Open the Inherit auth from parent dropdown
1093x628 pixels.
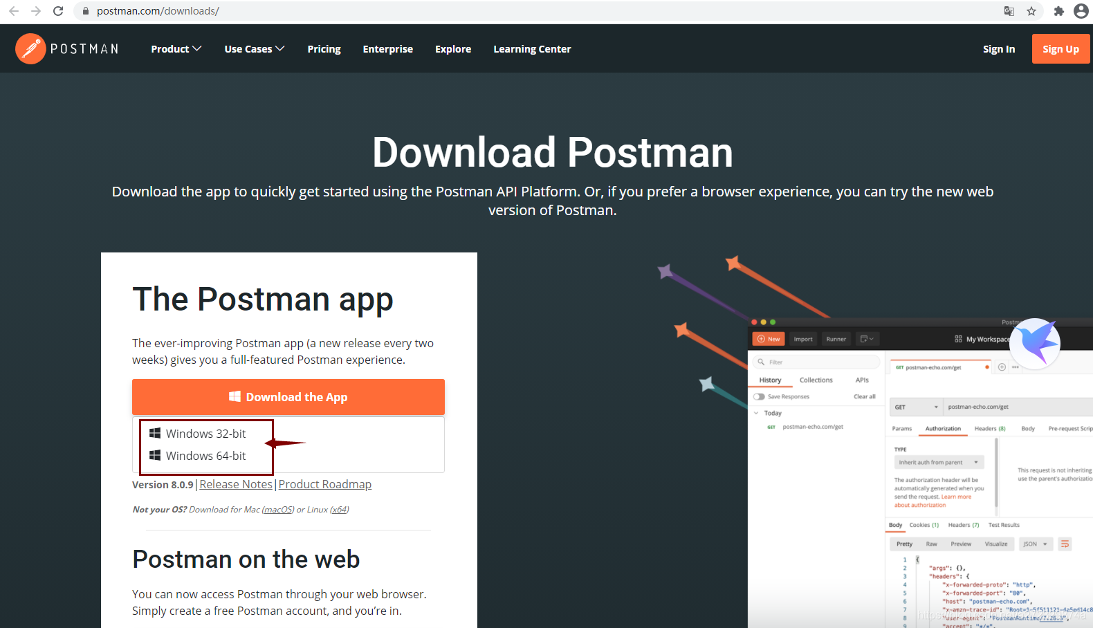click(x=939, y=463)
